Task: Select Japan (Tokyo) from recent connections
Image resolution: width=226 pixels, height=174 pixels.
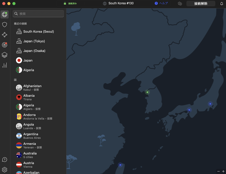Action: (x=34, y=41)
